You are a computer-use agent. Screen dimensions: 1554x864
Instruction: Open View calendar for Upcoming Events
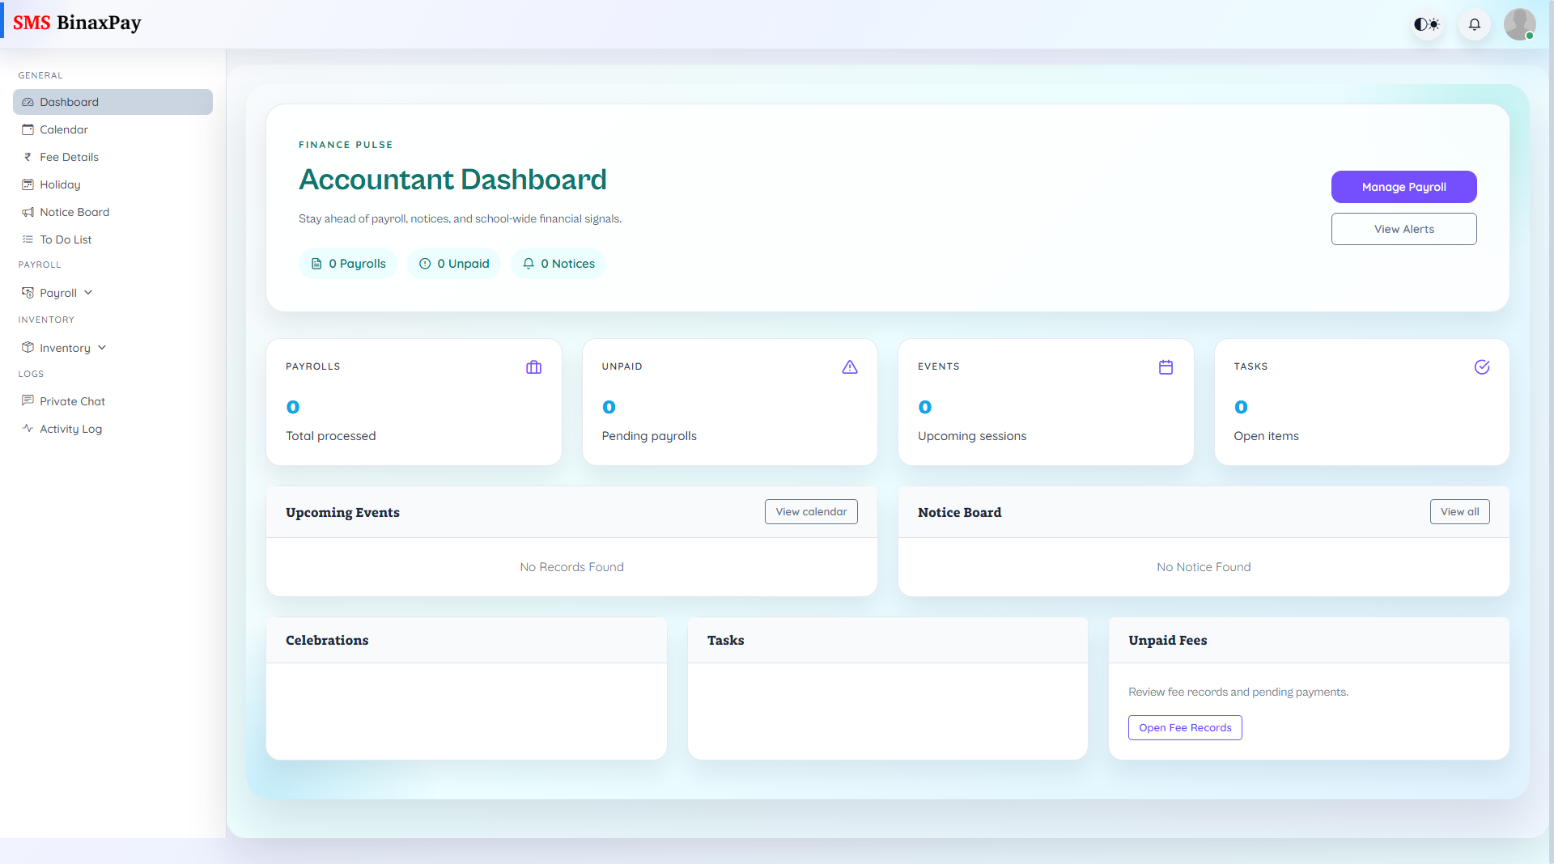[x=810, y=511]
